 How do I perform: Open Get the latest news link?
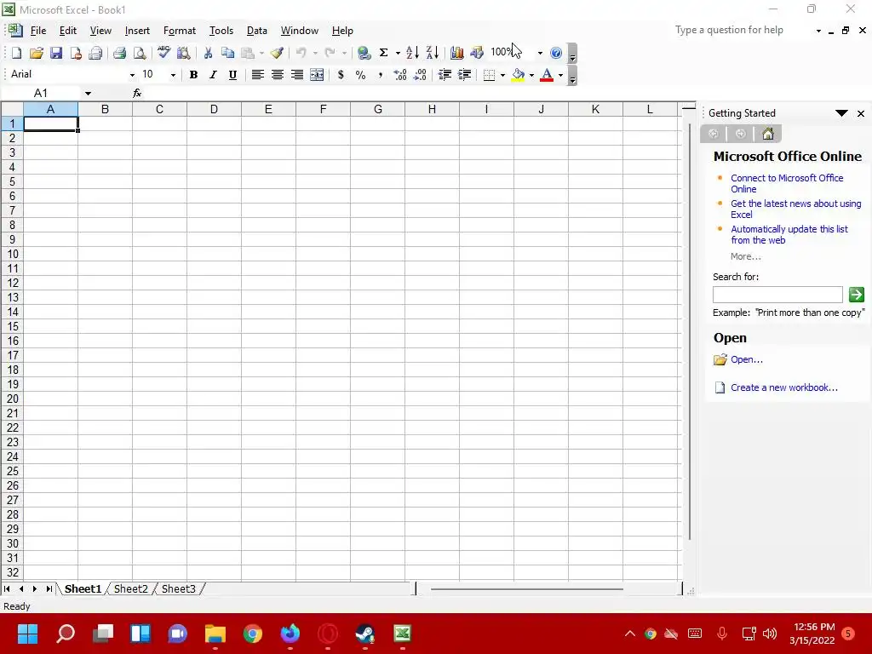[x=796, y=209]
